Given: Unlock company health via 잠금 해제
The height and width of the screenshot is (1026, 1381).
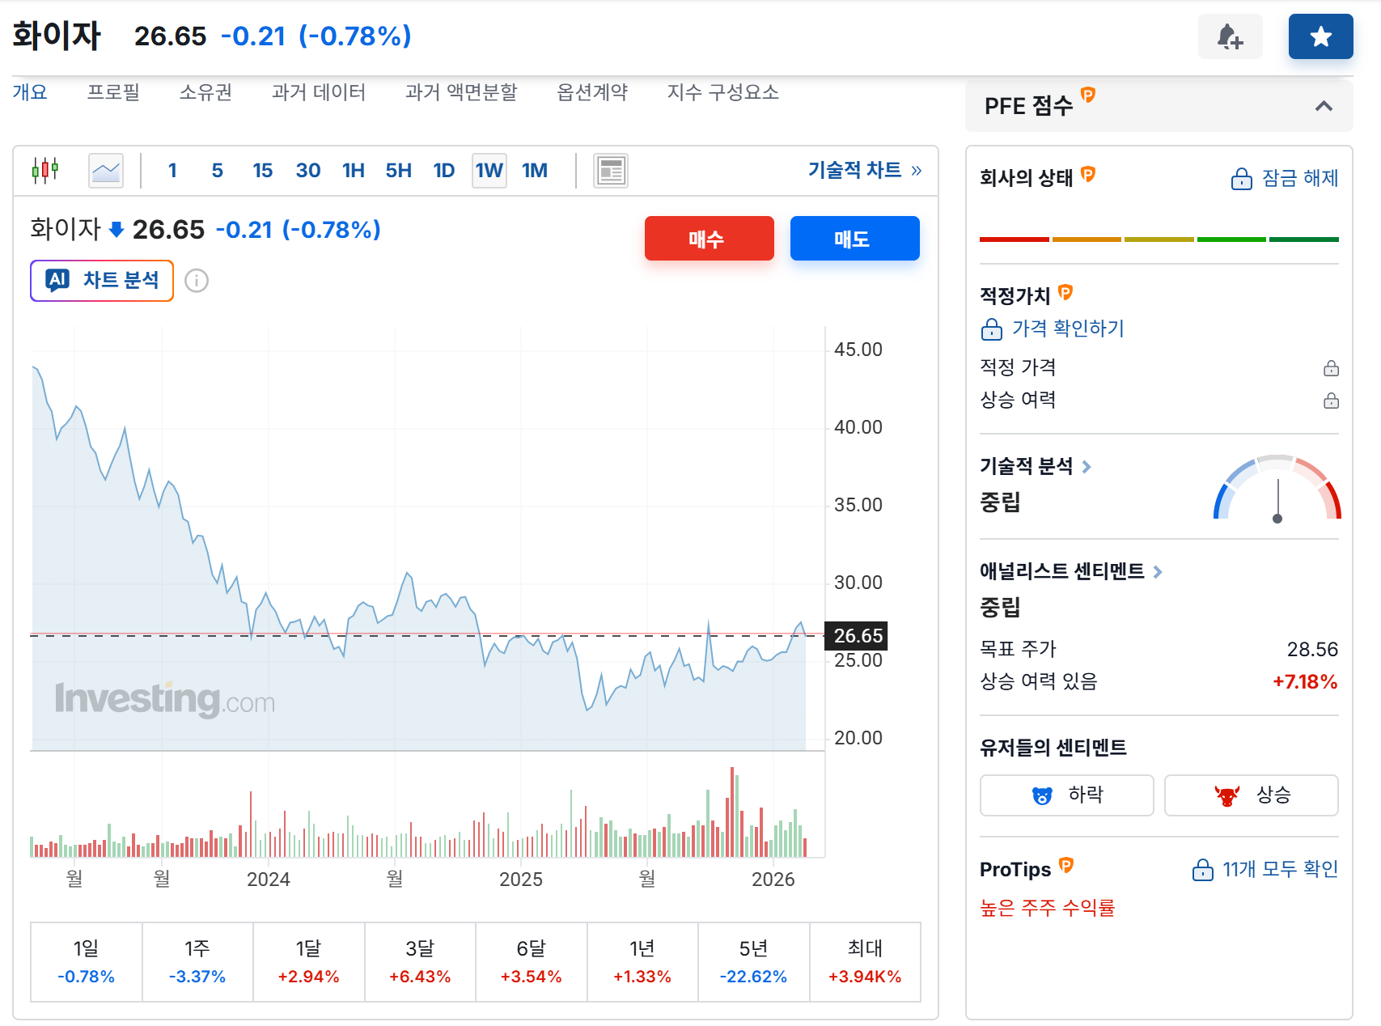Looking at the screenshot, I should (1284, 178).
